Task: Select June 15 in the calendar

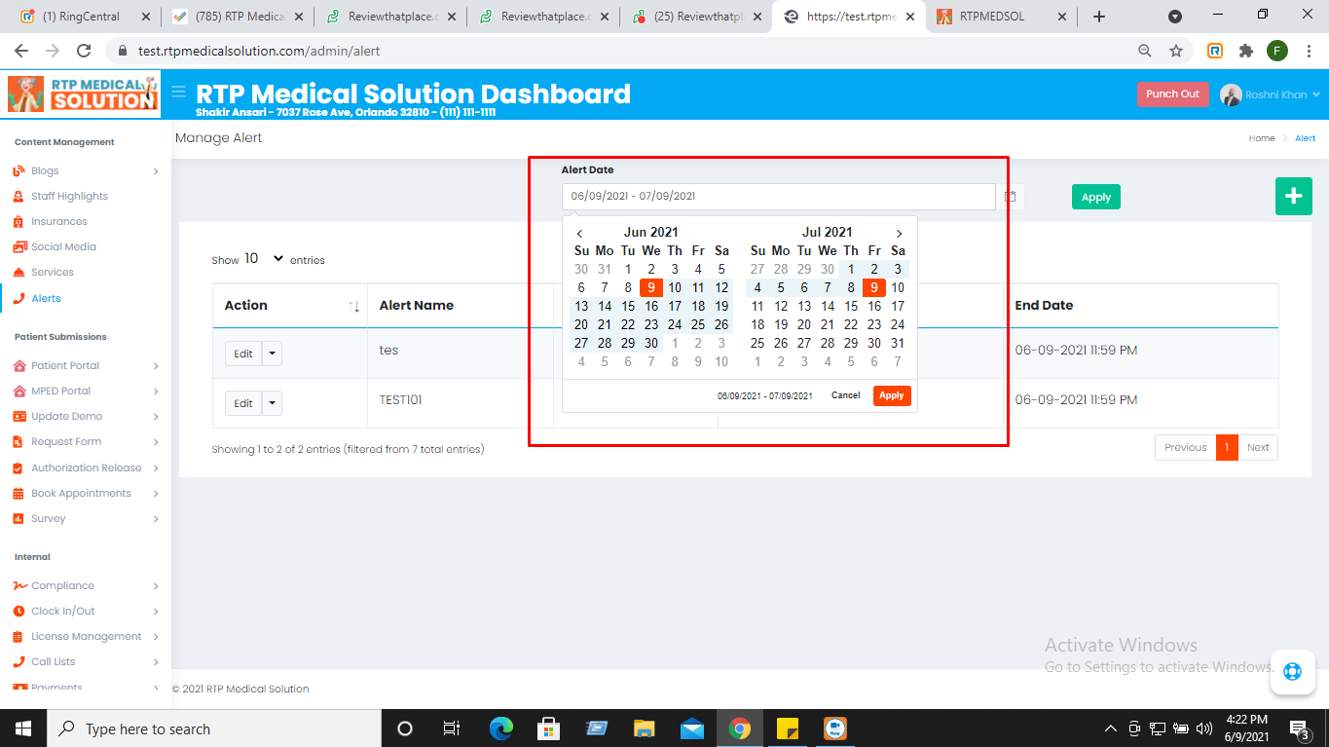Action: click(628, 306)
